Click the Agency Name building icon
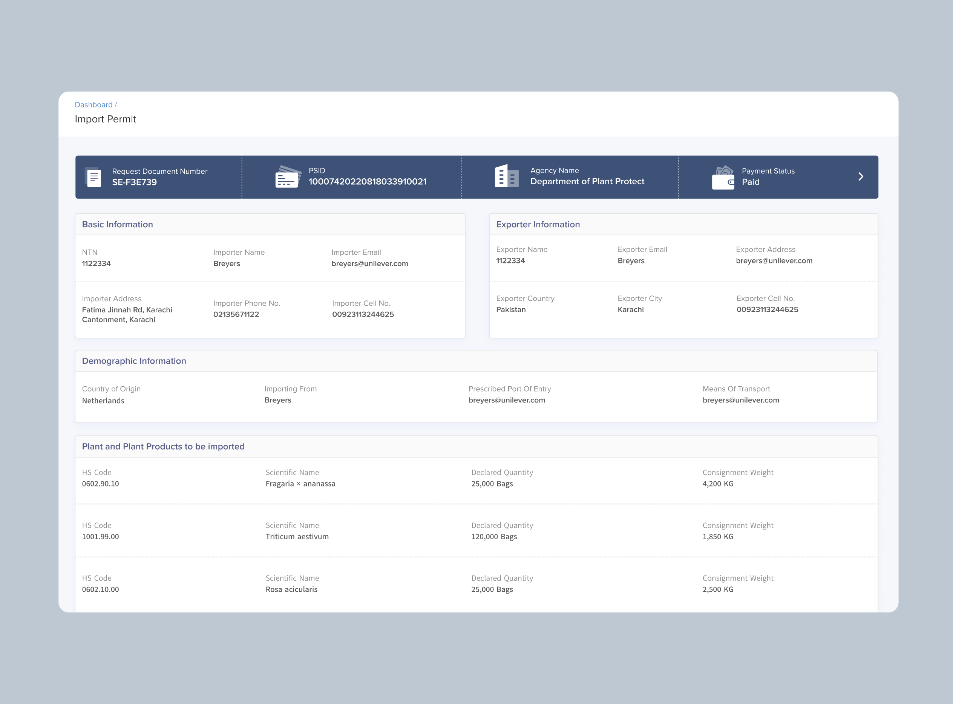 [x=506, y=176]
